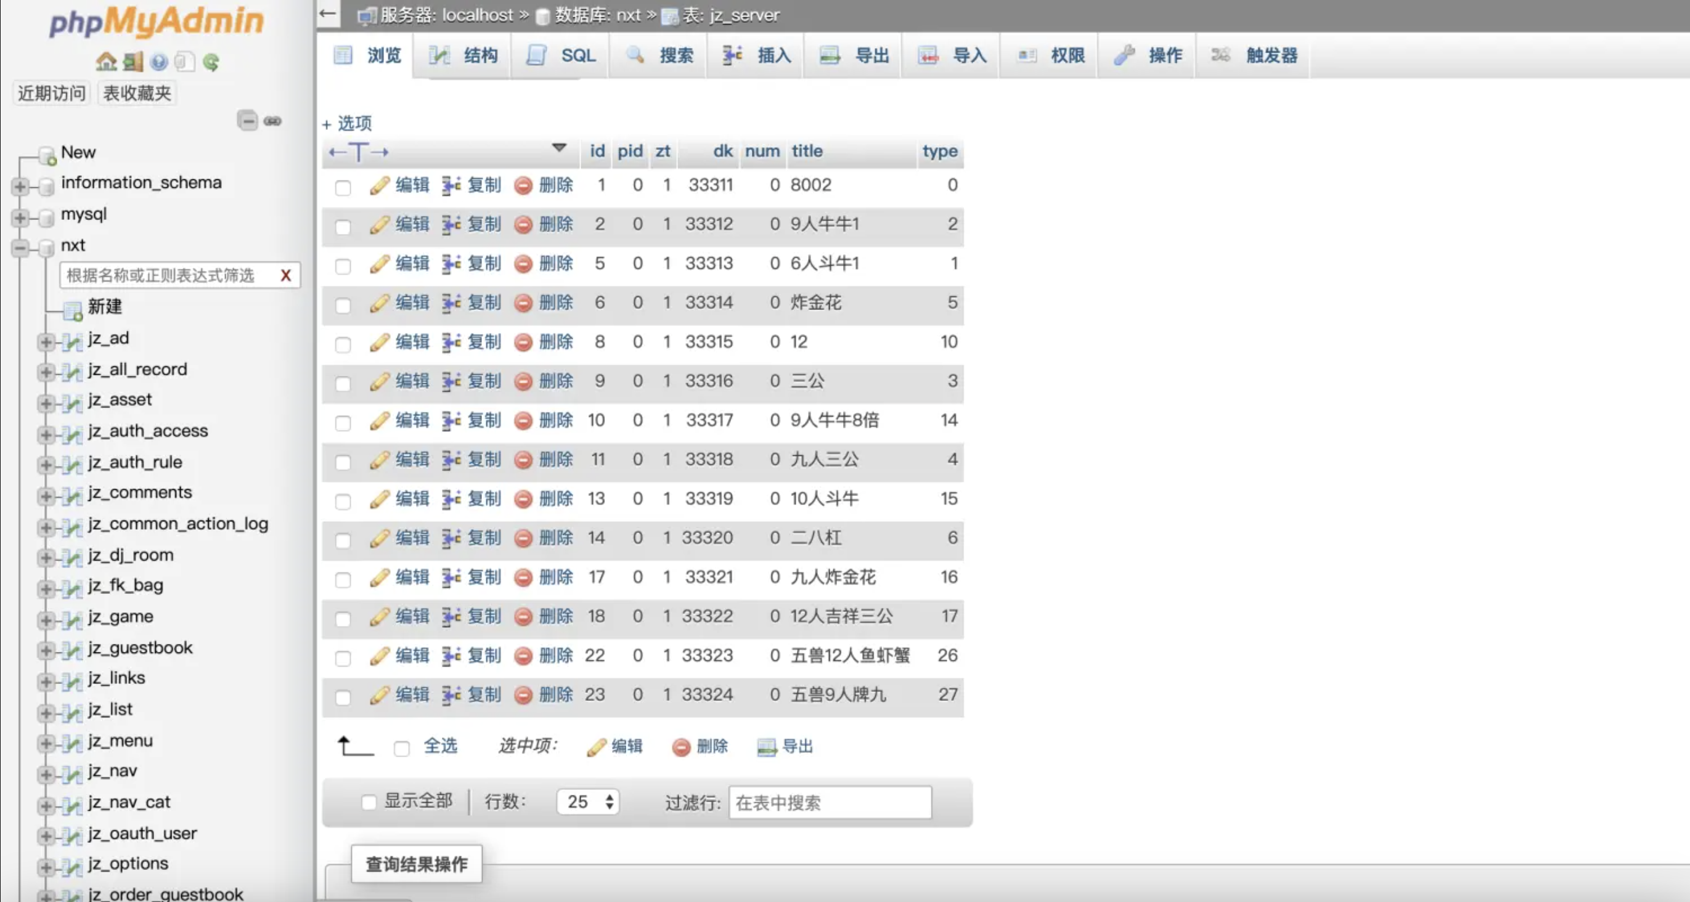Check the checkbox for row id 1

(x=343, y=188)
